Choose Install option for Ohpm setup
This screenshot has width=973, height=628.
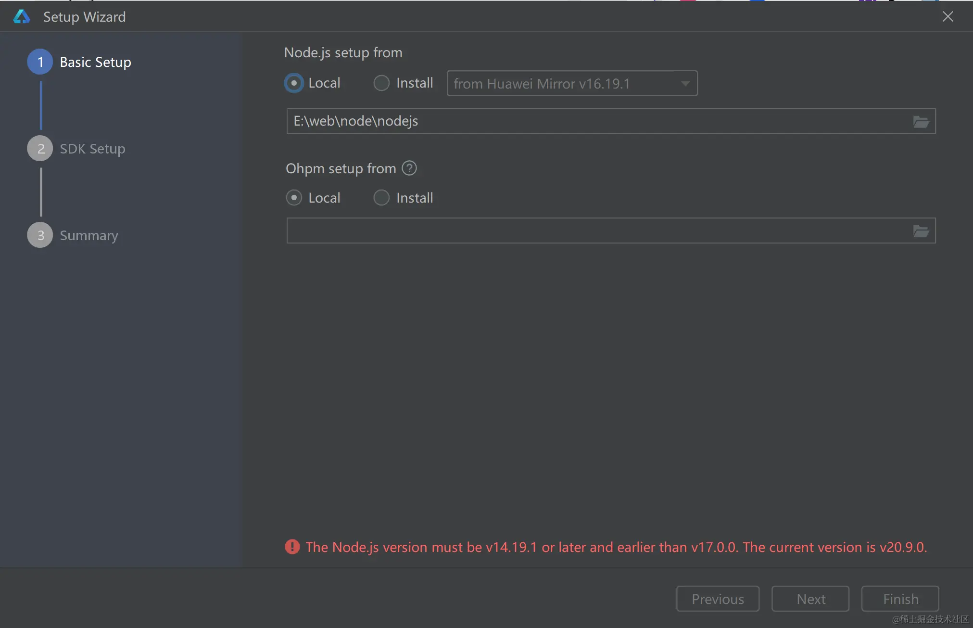pyautogui.click(x=382, y=198)
